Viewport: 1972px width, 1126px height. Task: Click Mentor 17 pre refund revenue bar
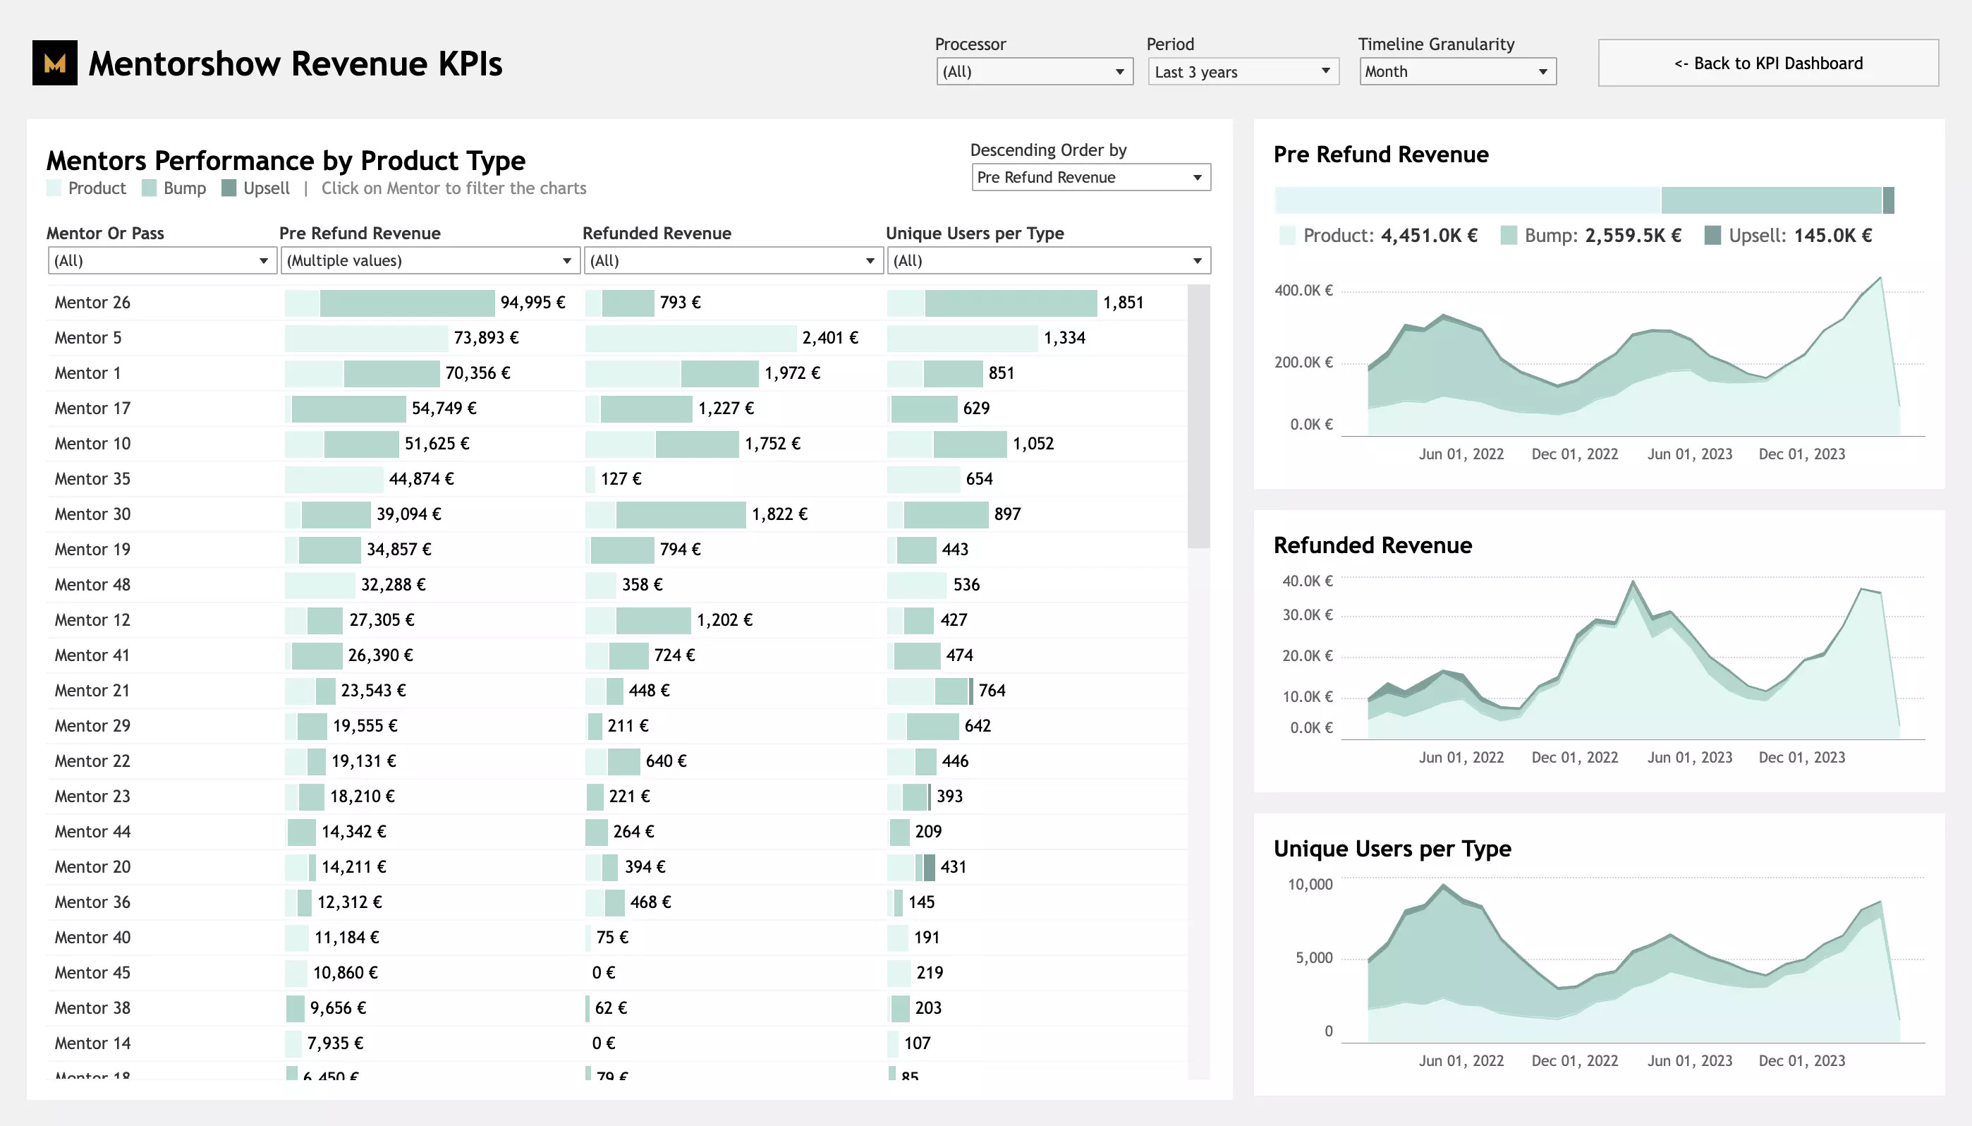348,408
